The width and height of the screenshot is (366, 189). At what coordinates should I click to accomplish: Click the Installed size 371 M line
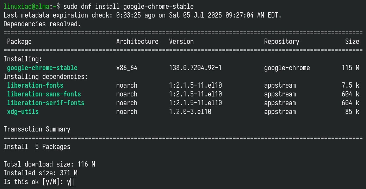pyautogui.click(x=41, y=173)
